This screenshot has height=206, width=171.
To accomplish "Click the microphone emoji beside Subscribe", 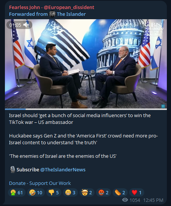I will click(x=12, y=169).
